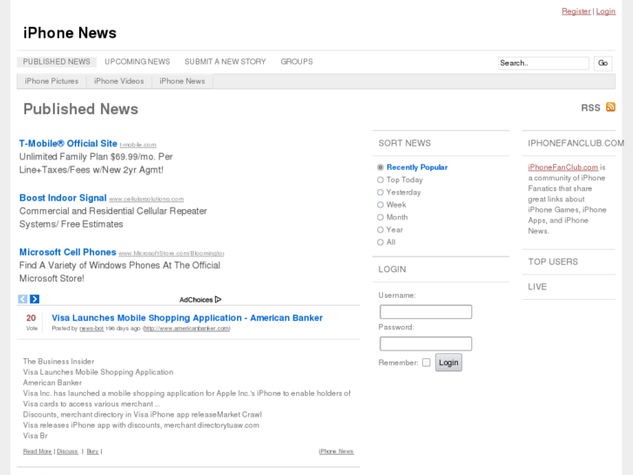Click the 20 Vote box
The image size is (633, 475).
coord(31,322)
